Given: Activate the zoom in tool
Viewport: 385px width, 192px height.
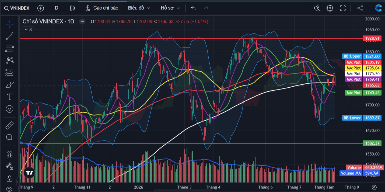Looking at the screenshot, I should pyautogui.click(x=10, y=137).
